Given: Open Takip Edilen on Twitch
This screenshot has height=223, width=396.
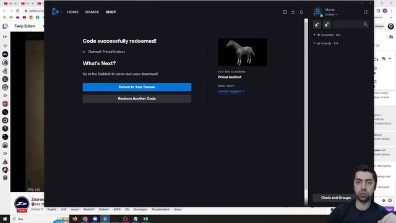Looking at the screenshot, I should coord(25,26).
